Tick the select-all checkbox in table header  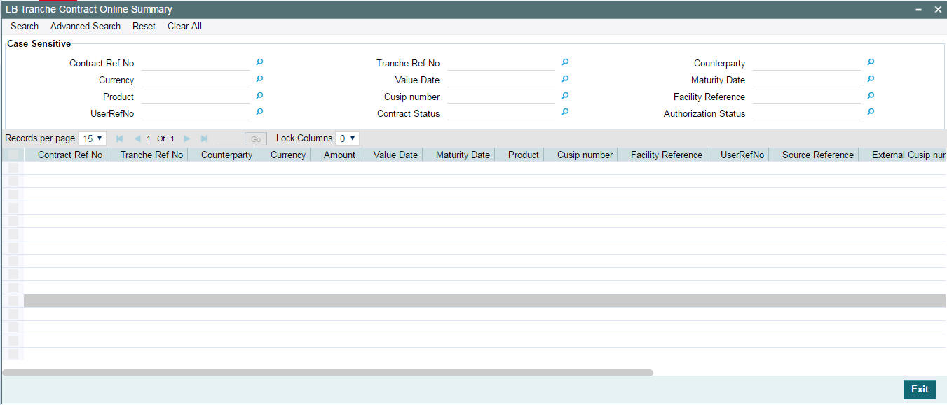click(x=13, y=155)
